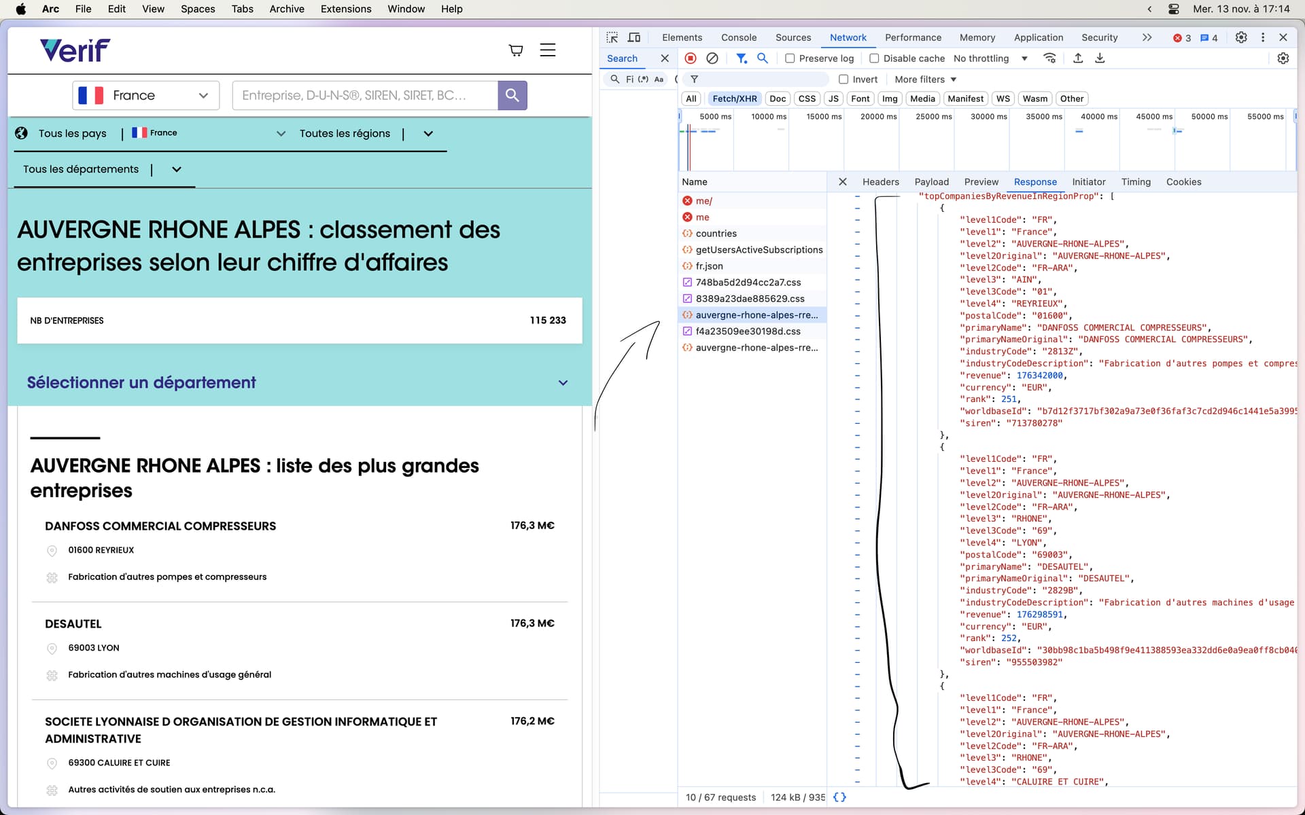Open the Apple menu
The width and height of the screenshot is (1305, 815).
tap(21, 9)
